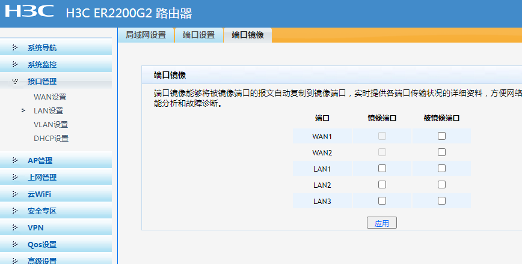This screenshot has height=264, width=522.
Task: Expand the AP管理 menu section
Action: [40, 161]
